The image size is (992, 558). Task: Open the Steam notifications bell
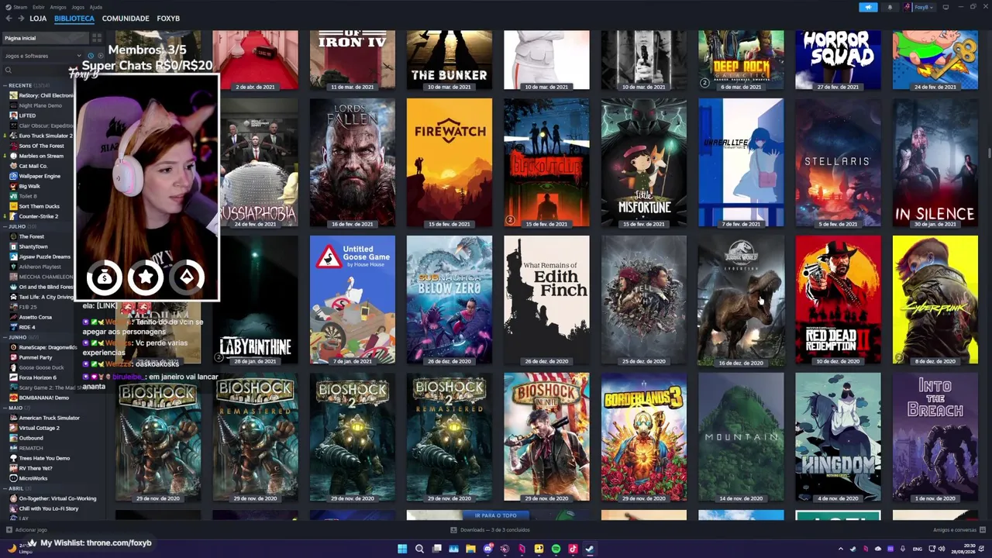(x=890, y=7)
